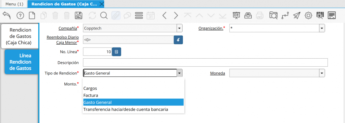Expand the Compañía dropdown arrow

tap(180, 28)
